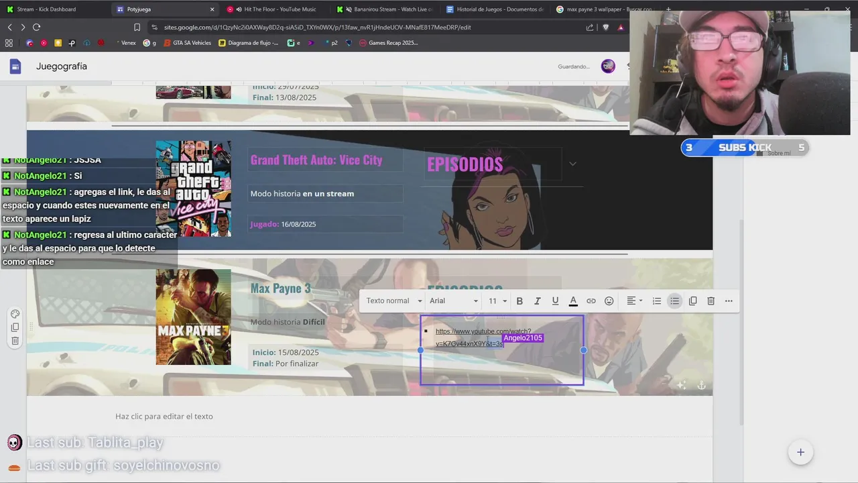Go forward in browser history
Viewport: 858px width, 483px height.
[x=23, y=27]
